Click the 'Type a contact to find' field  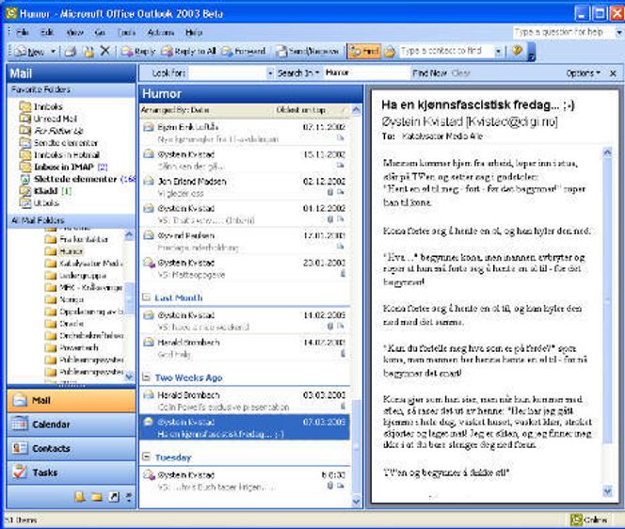coord(445,51)
